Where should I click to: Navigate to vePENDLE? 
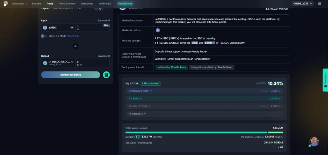click(x=105, y=4)
